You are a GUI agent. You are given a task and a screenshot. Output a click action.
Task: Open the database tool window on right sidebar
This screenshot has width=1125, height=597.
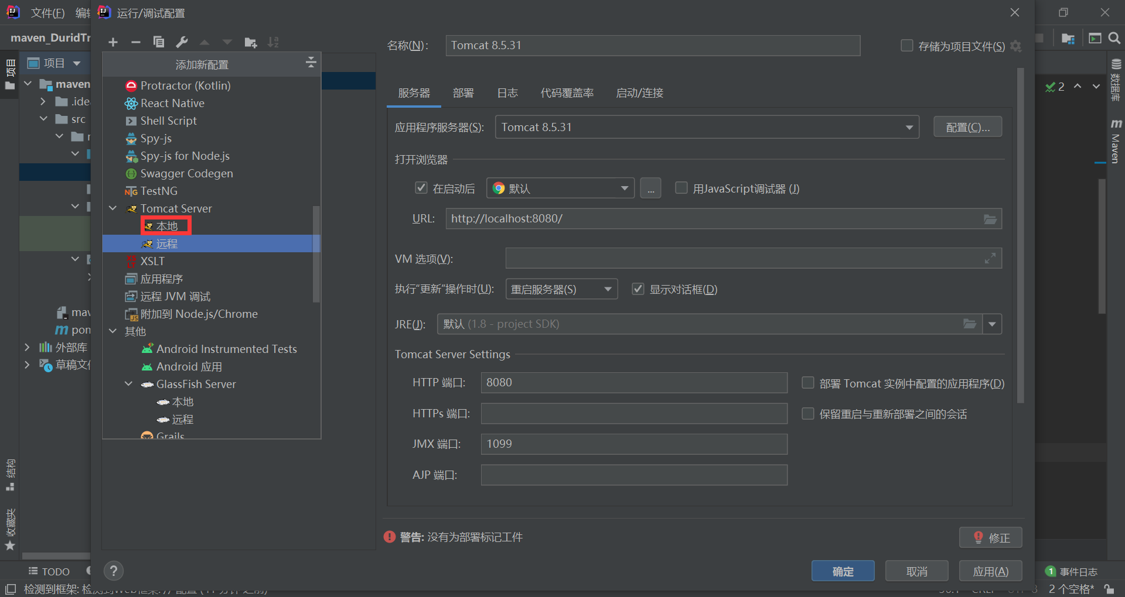tap(1116, 80)
